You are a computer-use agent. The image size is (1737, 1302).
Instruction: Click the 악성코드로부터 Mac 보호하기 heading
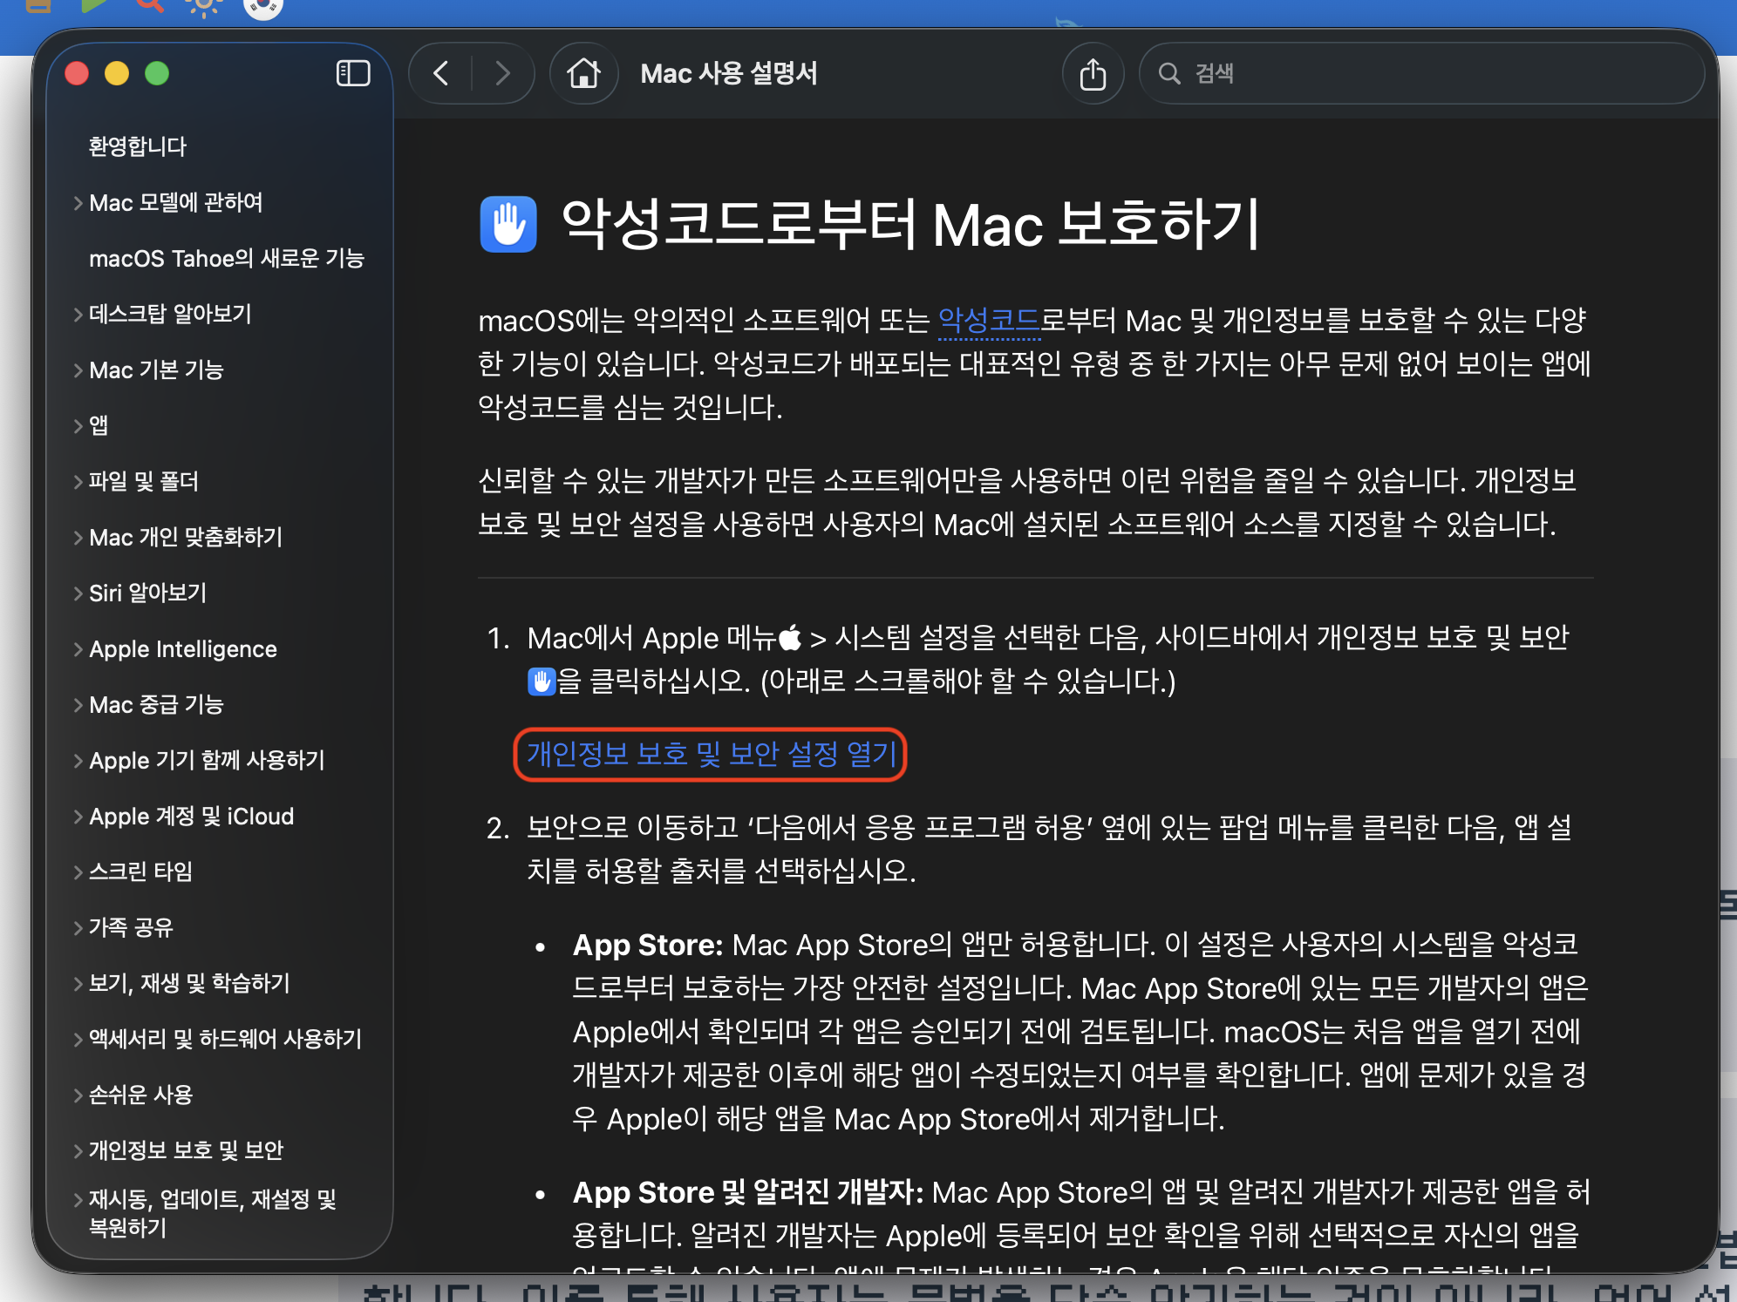(x=910, y=224)
